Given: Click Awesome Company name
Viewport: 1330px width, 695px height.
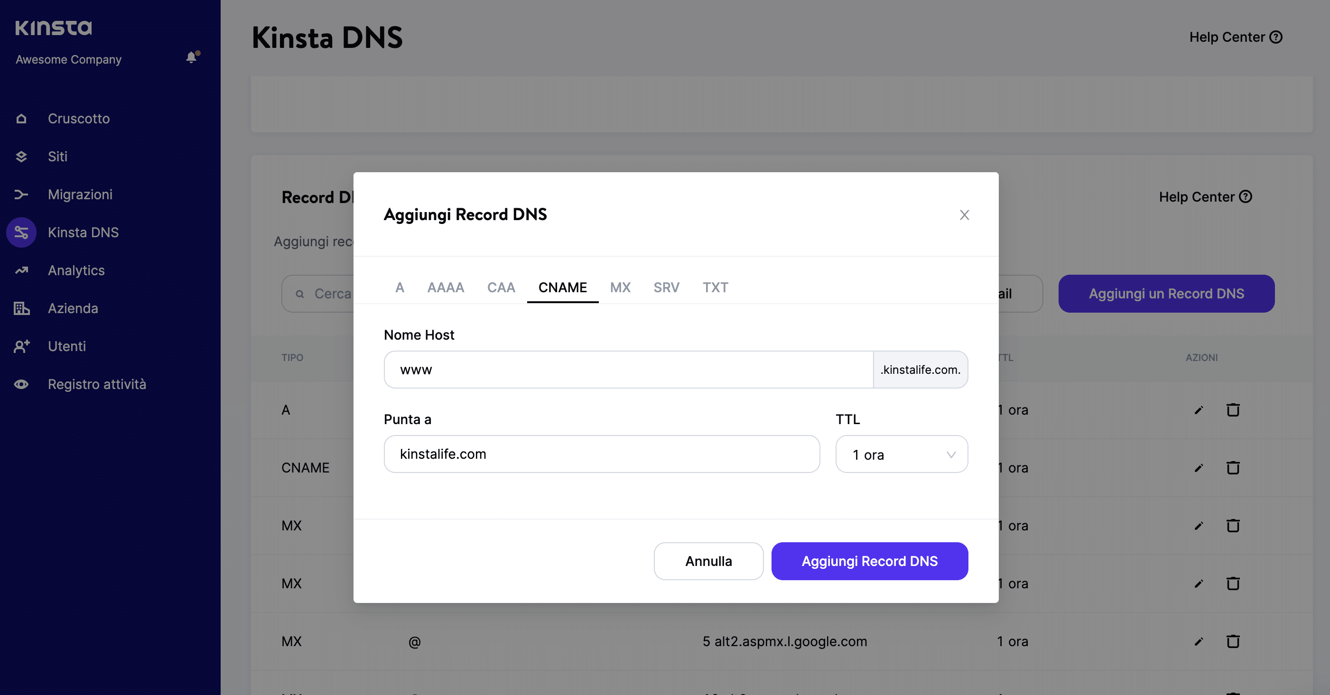Looking at the screenshot, I should click(69, 59).
